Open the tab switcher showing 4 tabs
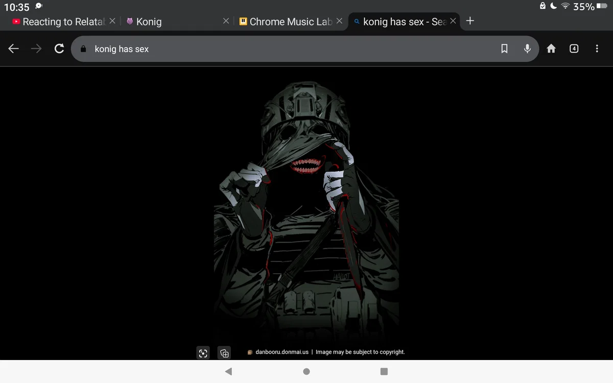 pyautogui.click(x=574, y=49)
